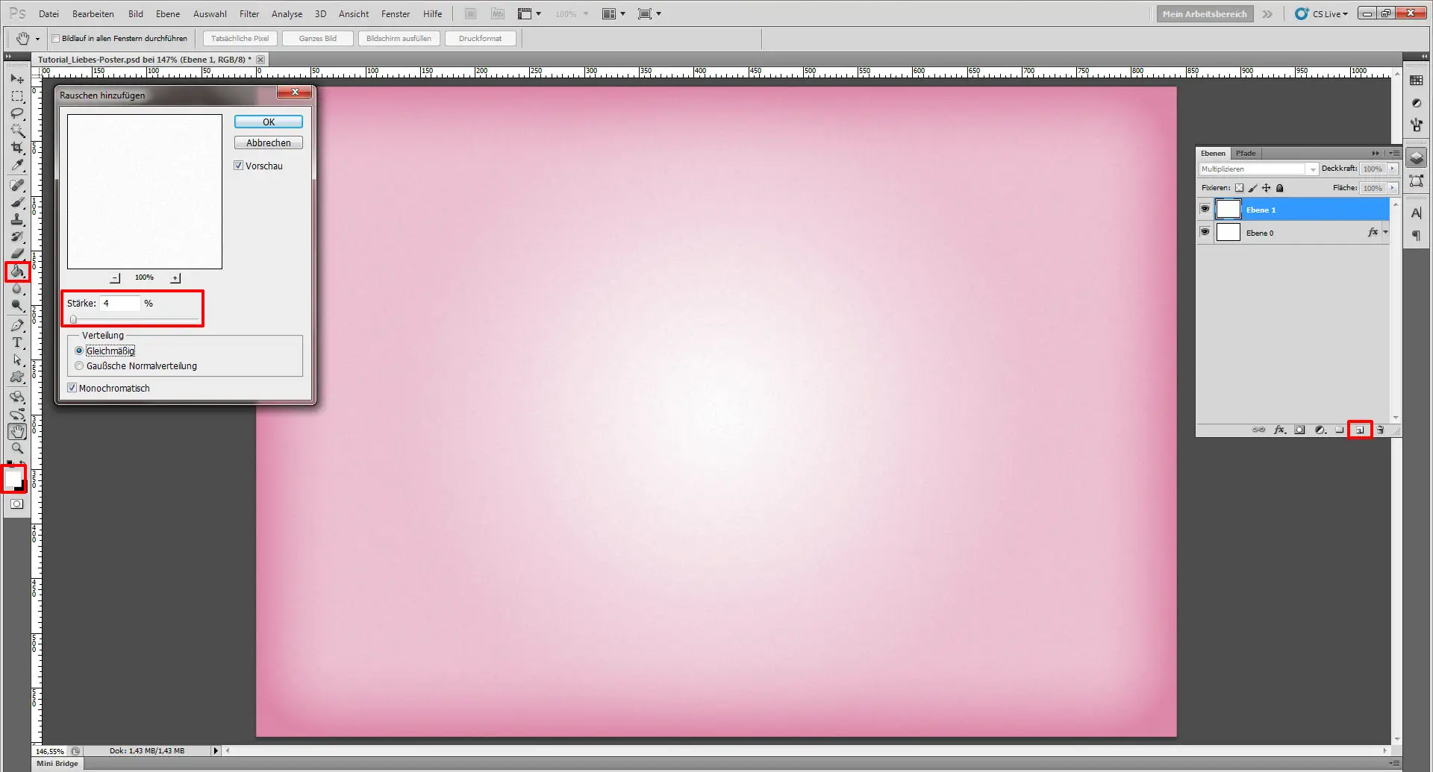Open the Filter menu
Image resolution: width=1433 pixels, height=772 pixels.
coord(249,13)
